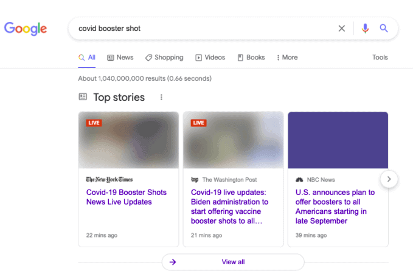Open Covid-19 Booster Shots News Live Updates

coord(127,197)
